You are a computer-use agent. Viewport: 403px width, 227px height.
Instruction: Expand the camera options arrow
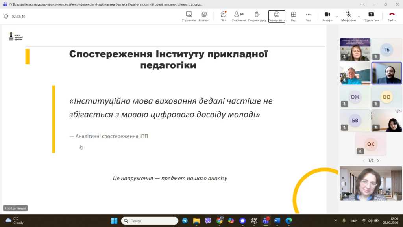coord(337,16)
